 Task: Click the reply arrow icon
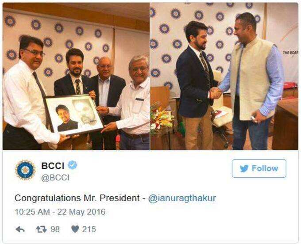click(x=20, y=229)
